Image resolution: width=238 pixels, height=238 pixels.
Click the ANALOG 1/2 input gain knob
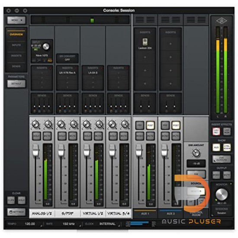[46, 47]
